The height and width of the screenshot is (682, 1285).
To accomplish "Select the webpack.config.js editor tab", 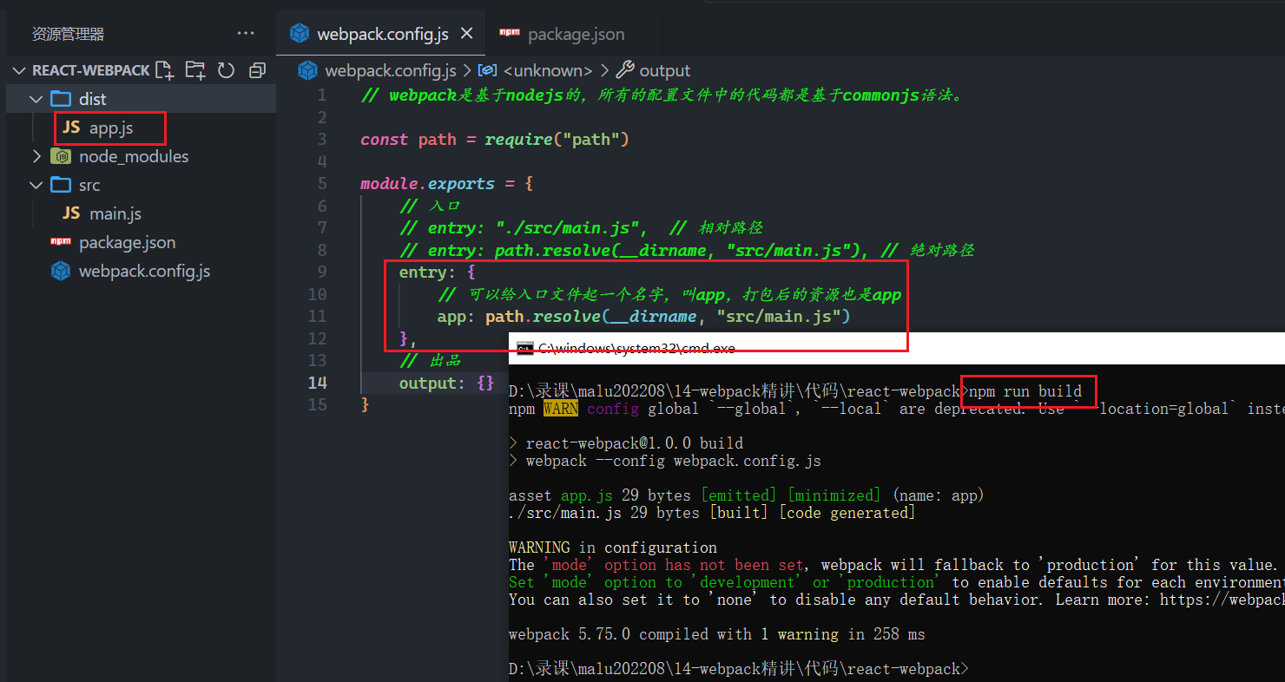I will tap(381, 34).
